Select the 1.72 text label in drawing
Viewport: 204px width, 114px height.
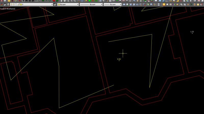pyautogui.click(x=192, y=32)
